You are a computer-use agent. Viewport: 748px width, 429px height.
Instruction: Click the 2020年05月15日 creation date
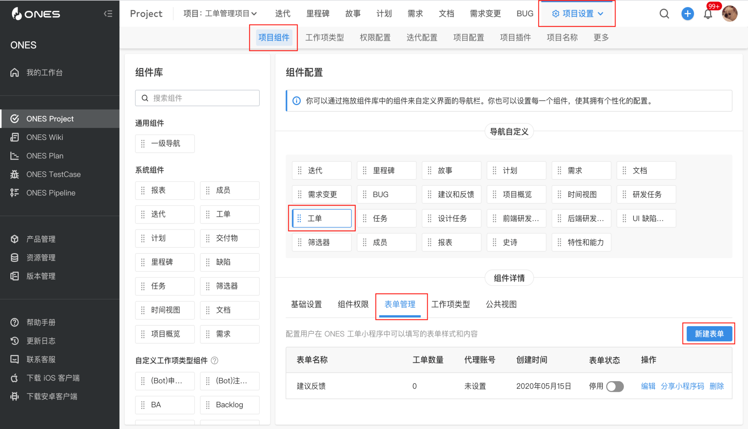tap(543, 386)
